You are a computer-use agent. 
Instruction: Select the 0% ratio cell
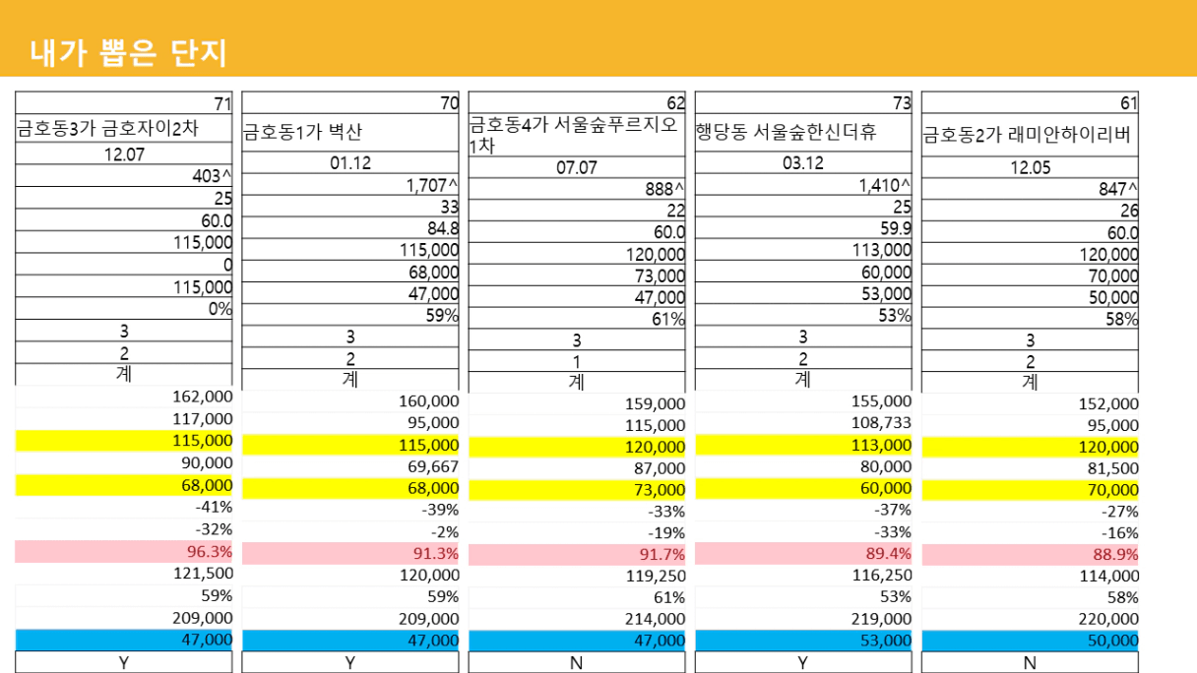pos(124,308)
